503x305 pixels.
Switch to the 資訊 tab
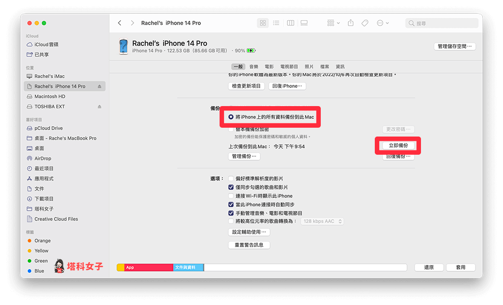tap(340, 67)
